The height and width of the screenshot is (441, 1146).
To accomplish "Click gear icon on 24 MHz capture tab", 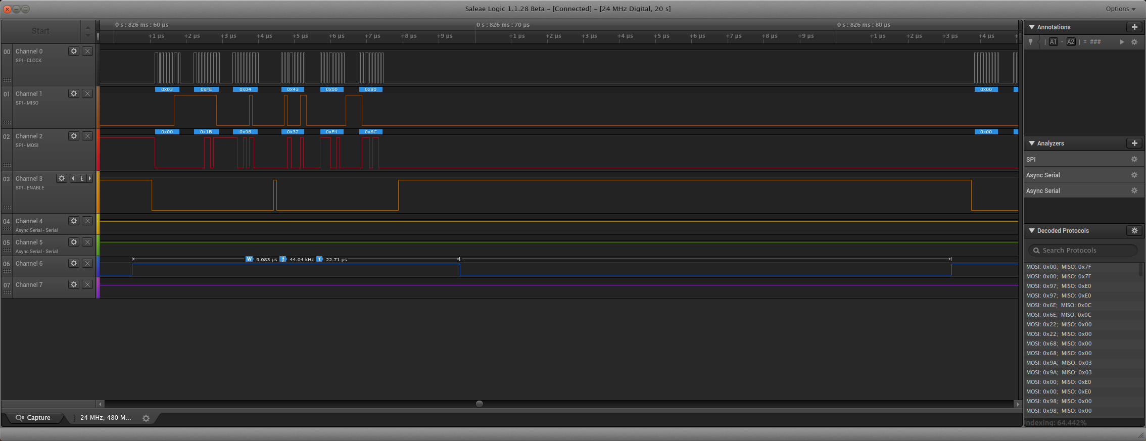I will coord(146,418).
